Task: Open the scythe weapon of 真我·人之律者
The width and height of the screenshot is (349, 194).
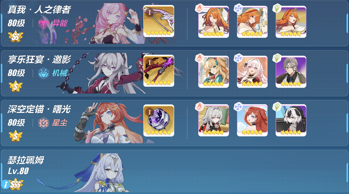Action: click(159, 21)
